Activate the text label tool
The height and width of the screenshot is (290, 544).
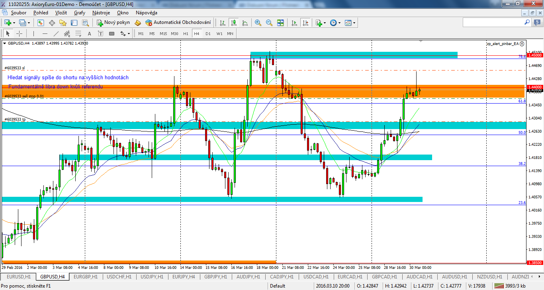point(89,33)
